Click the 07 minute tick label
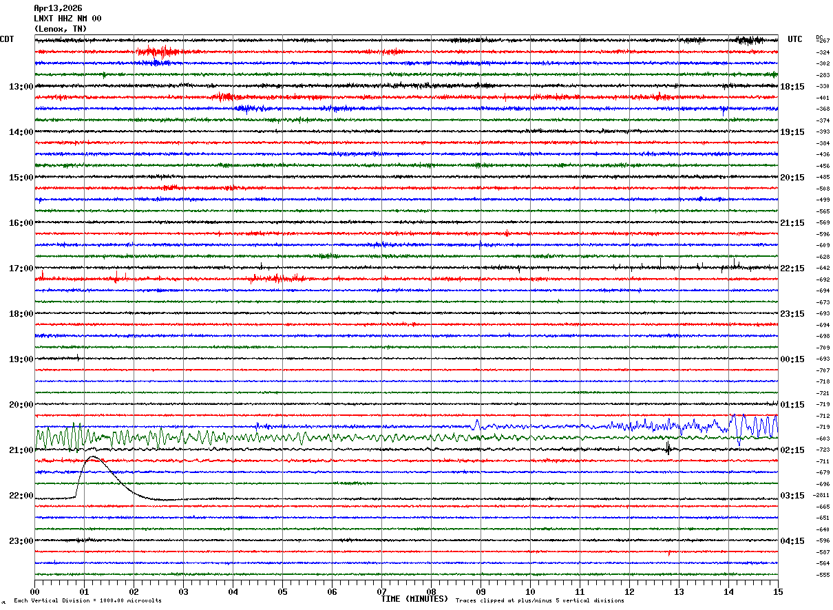The width and height of the screenshot is (833, 610). point(381,591)
